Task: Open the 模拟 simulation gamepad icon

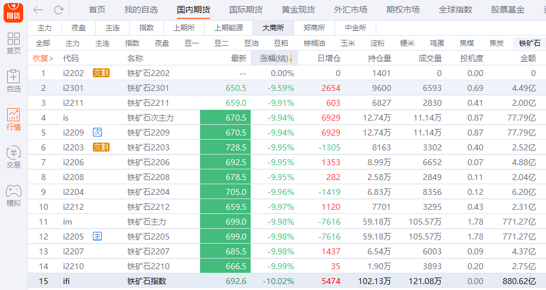Action: (13, 196)
